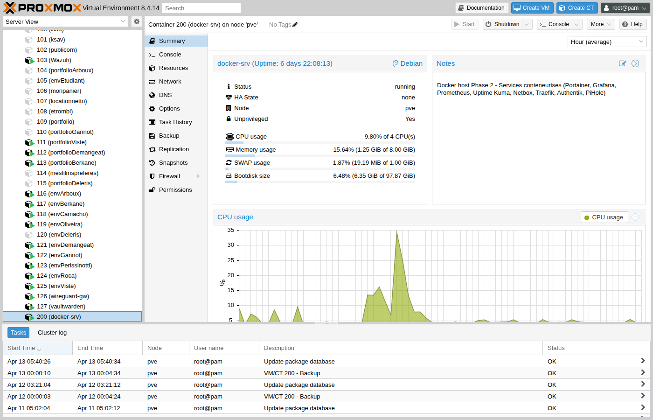
Task: Click the Start button
Action: (465, 24)
